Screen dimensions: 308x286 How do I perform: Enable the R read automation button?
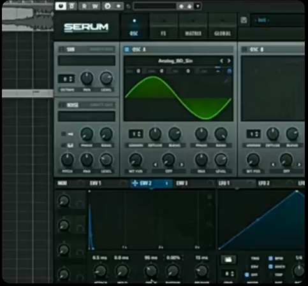coord(84,6)
